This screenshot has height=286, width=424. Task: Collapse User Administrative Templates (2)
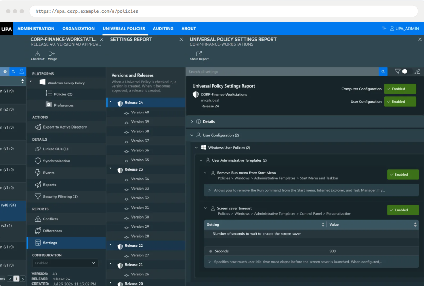[x=201, y=160]
